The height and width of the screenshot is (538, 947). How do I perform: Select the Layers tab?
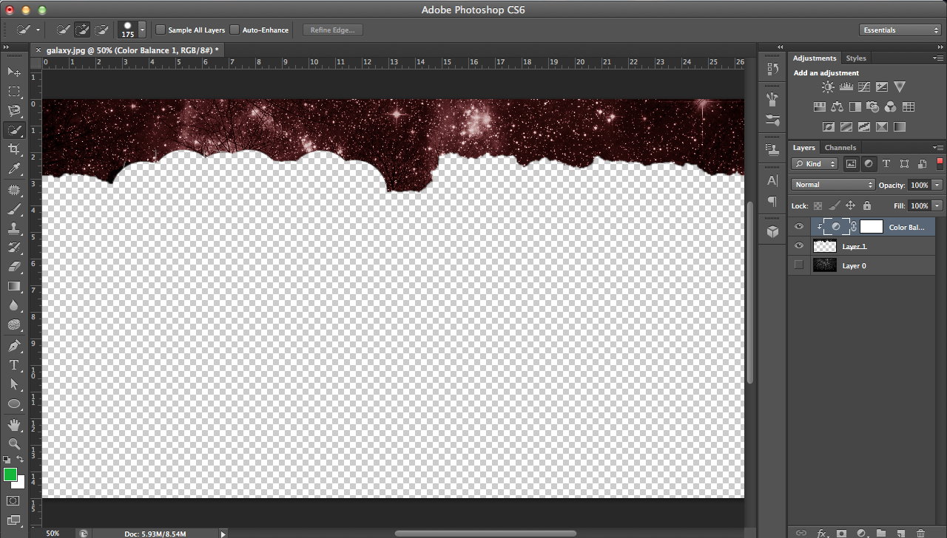coord(804,148)
